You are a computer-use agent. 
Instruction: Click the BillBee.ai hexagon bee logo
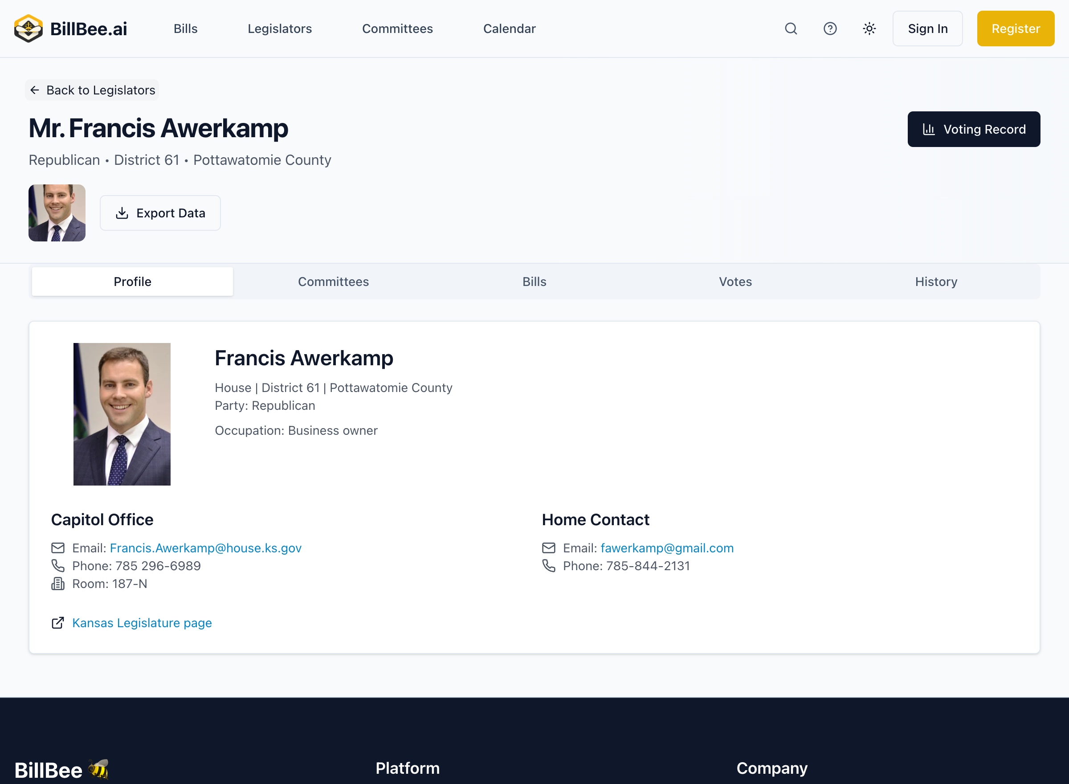(28, 28)
